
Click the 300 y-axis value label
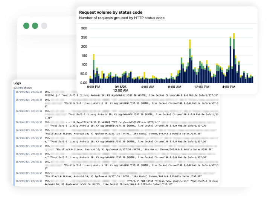point(84,28)
